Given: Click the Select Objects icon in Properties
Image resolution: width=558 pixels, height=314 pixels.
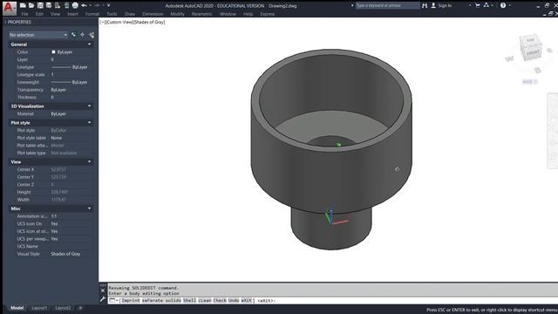Looking at the screenshot, I should [x=83, y=35].
